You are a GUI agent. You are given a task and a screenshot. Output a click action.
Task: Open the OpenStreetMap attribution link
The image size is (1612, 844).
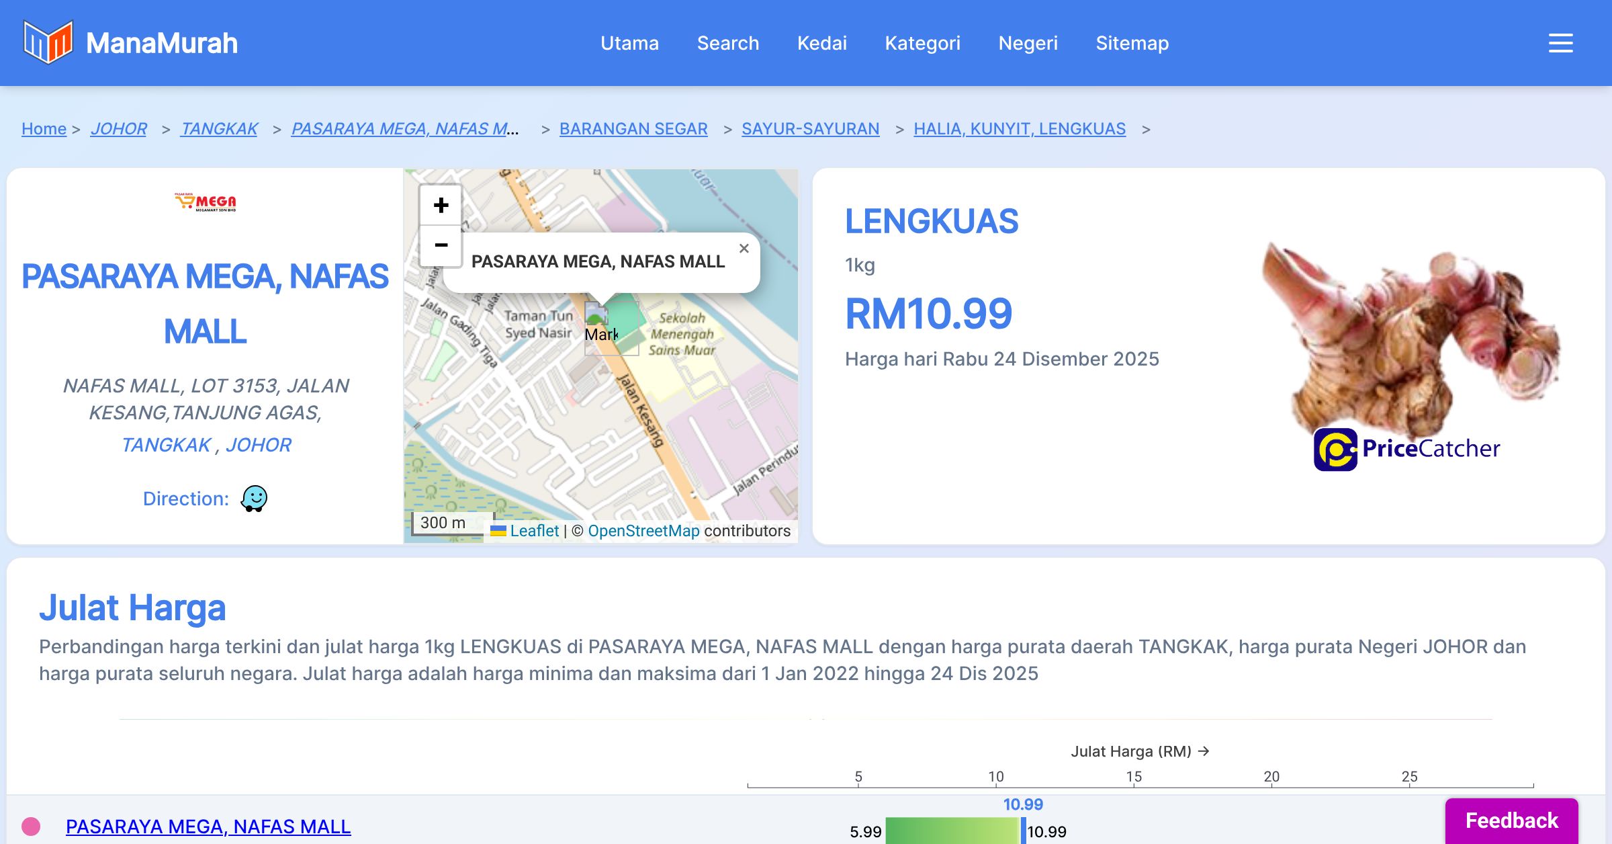click(x=643, y=531)
